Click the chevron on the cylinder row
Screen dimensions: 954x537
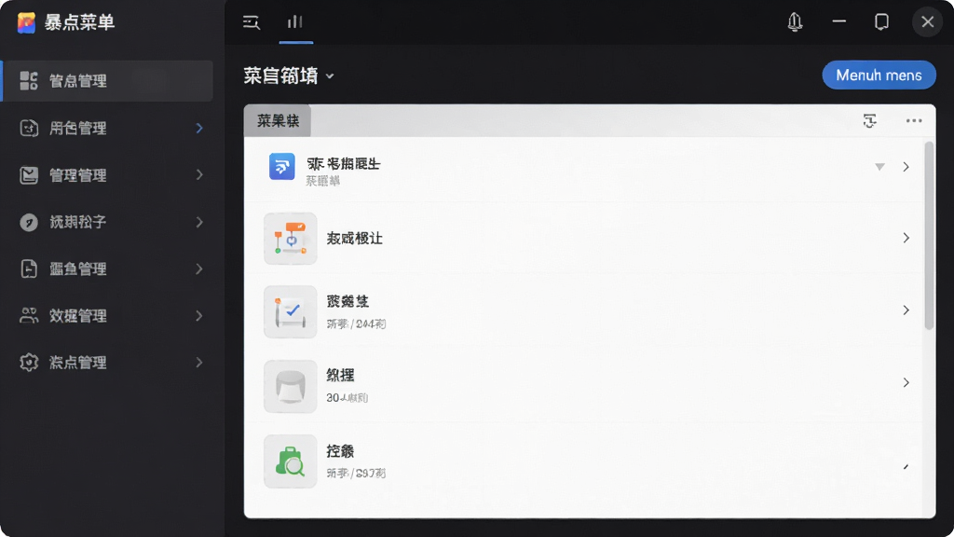tap(906, 383)
